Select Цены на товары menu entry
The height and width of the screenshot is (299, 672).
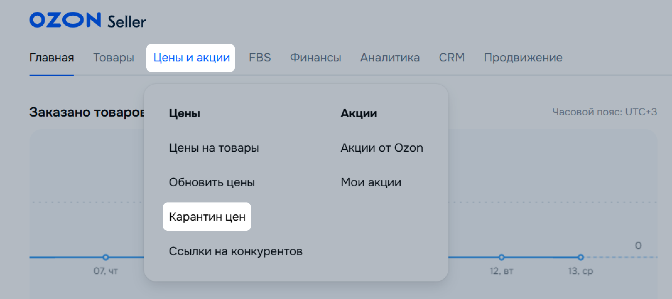tap(214, 148)
